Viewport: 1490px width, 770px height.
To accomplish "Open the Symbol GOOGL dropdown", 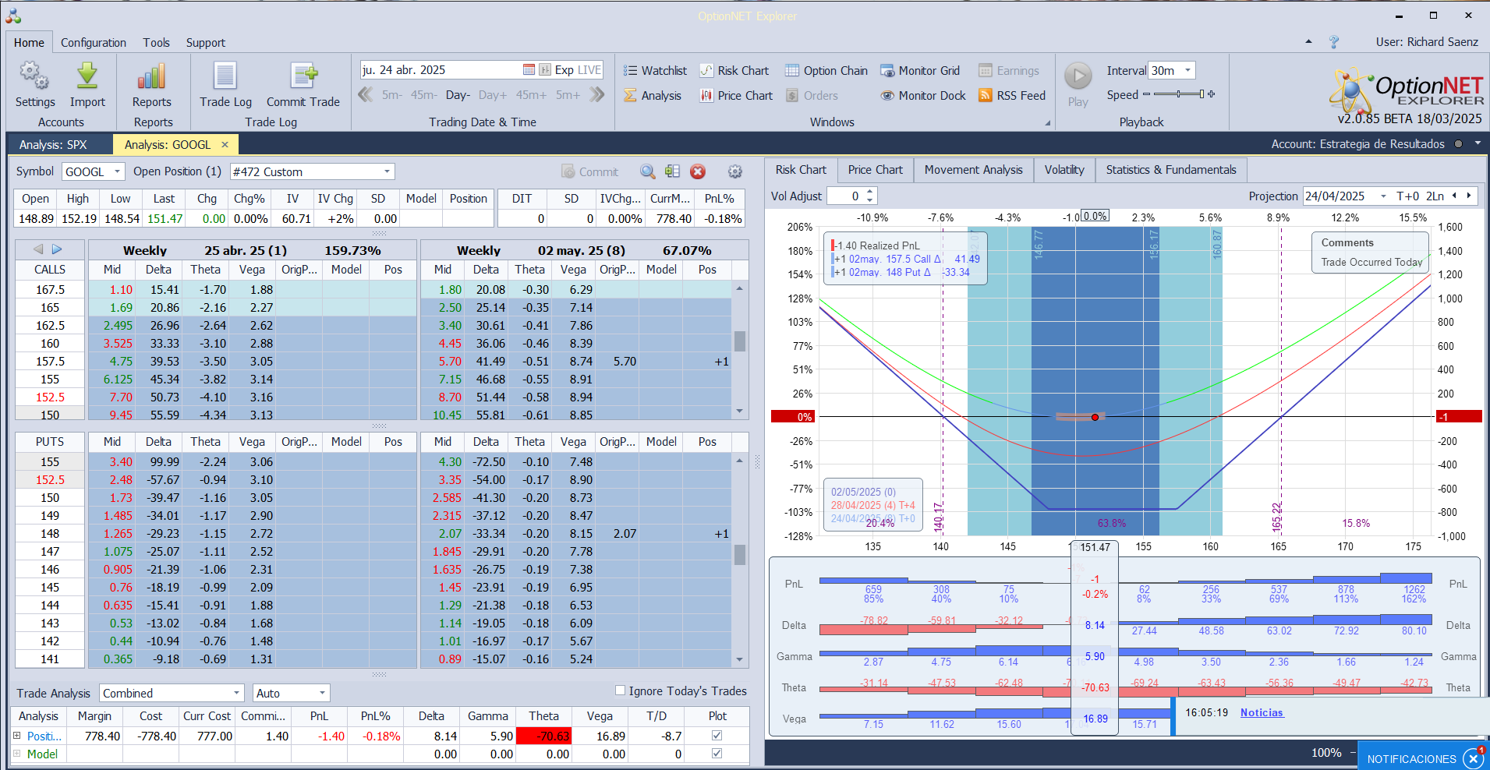I will point(117,171).
